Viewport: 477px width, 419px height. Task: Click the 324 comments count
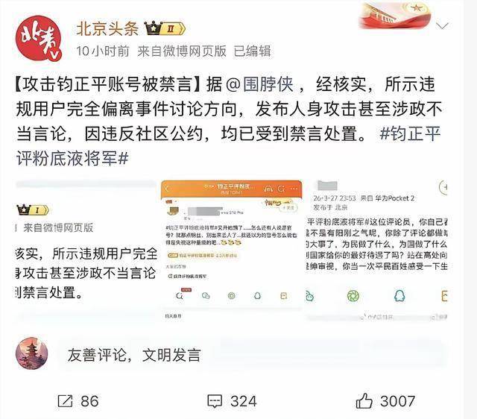pos(244,401)
